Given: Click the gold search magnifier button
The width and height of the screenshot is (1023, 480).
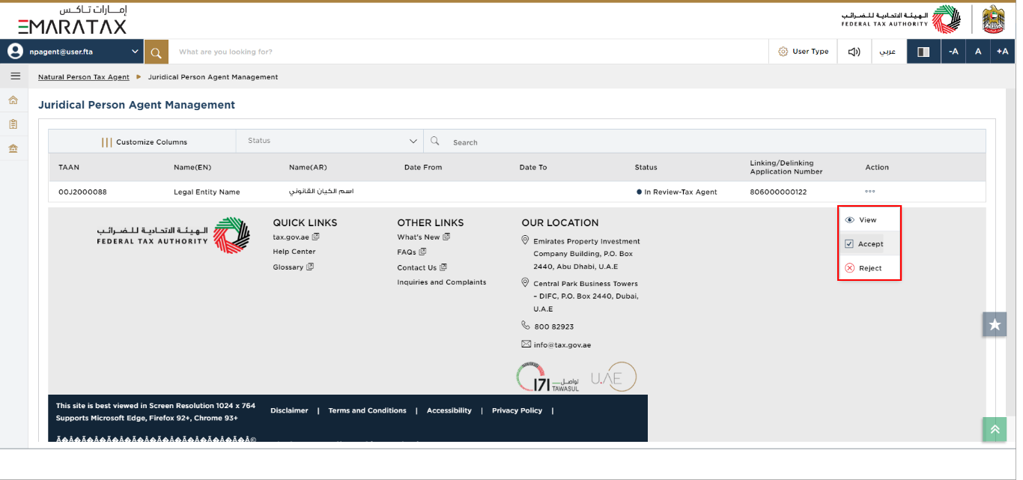Looking at the screenshot, I should coord(156,52).
